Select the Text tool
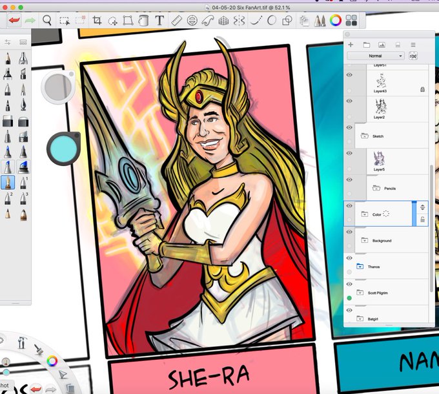 (159, 21)
